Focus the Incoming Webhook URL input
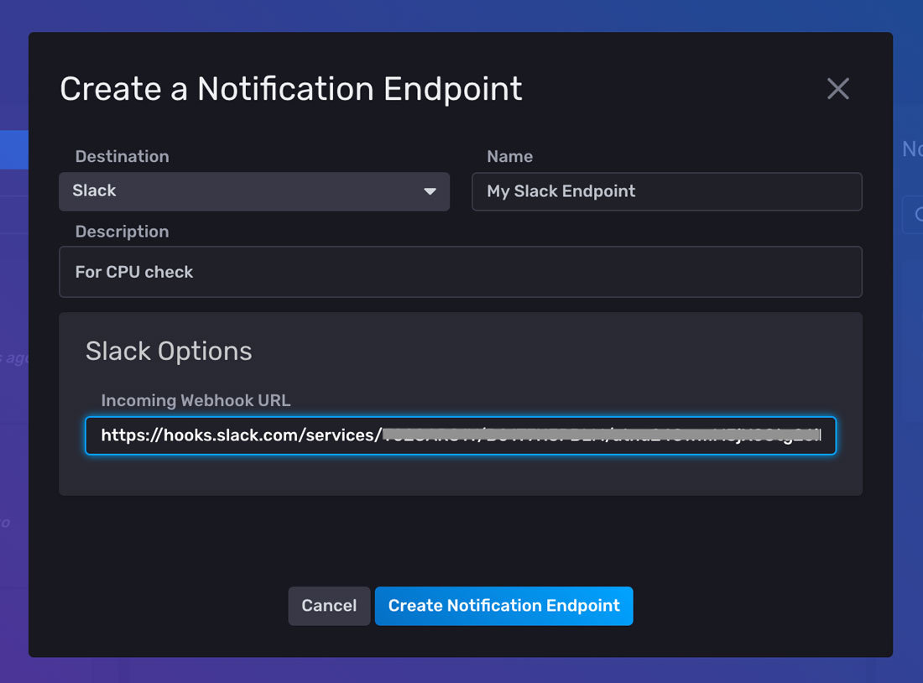 click(x=460, y=436)
